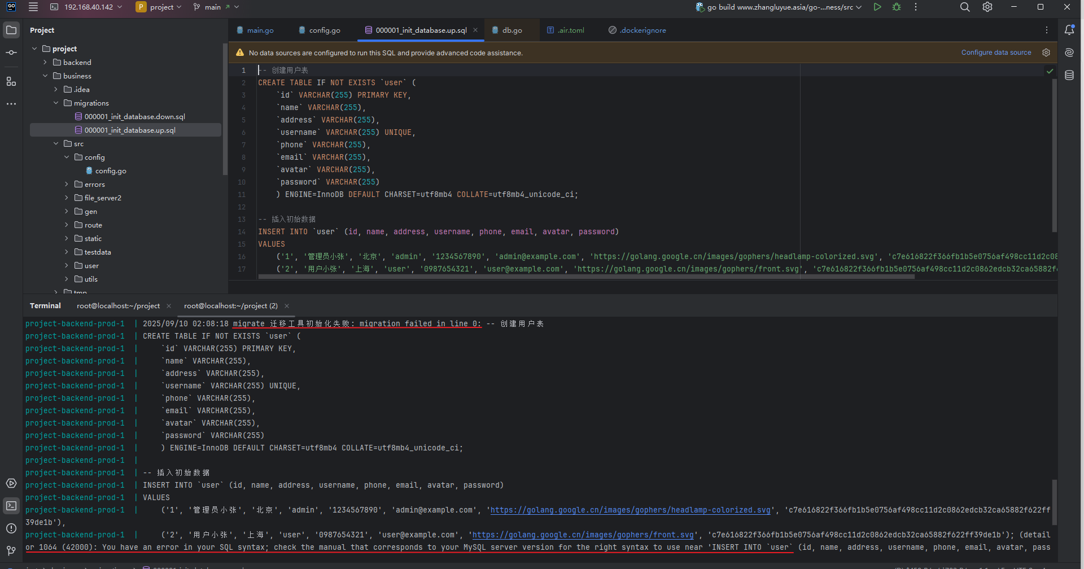Expand the static folder

click(67, 238)
